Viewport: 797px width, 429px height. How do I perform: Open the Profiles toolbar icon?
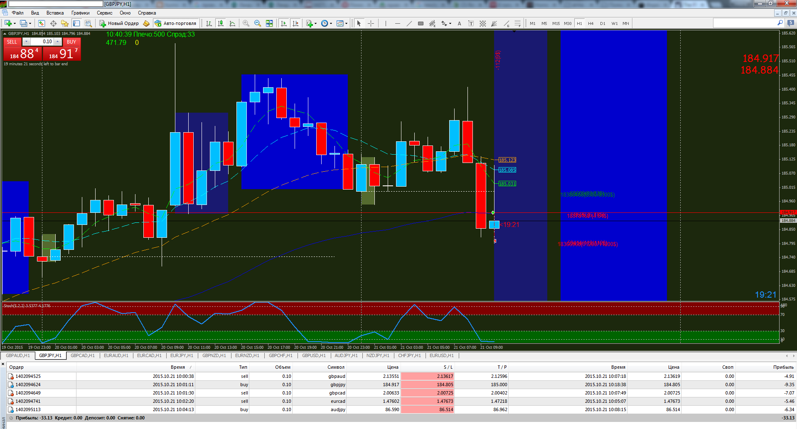tap(24, 23)
